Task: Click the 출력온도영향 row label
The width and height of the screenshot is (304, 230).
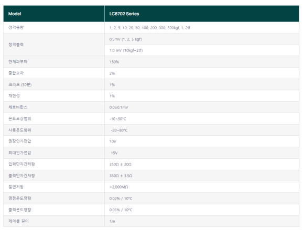Action: (x=20, y=210)
